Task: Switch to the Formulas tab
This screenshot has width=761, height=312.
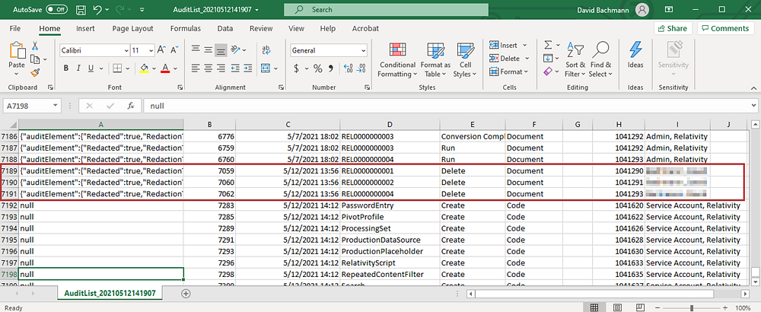Action: tap(186, 29)
